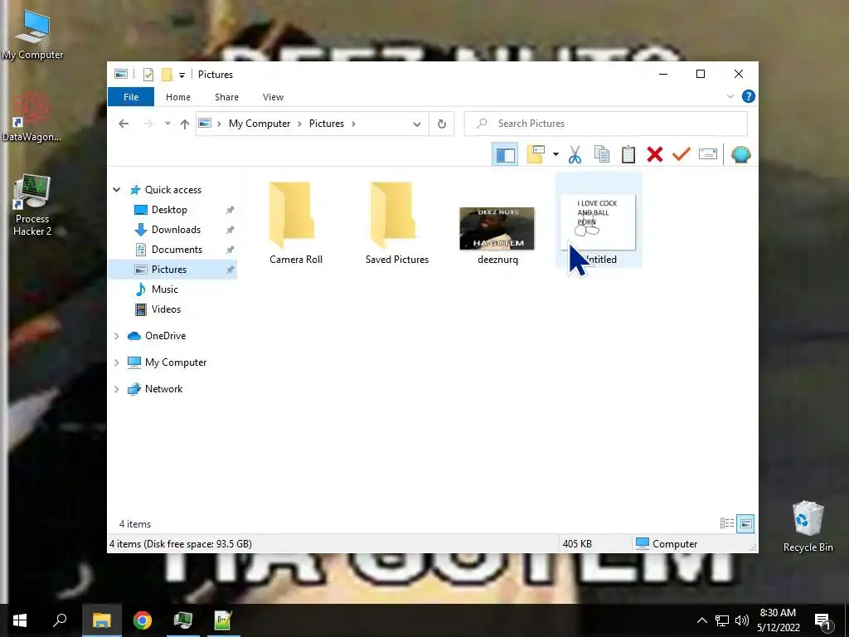
Task: Go up one folder level
Action: (x=185, y=124)
